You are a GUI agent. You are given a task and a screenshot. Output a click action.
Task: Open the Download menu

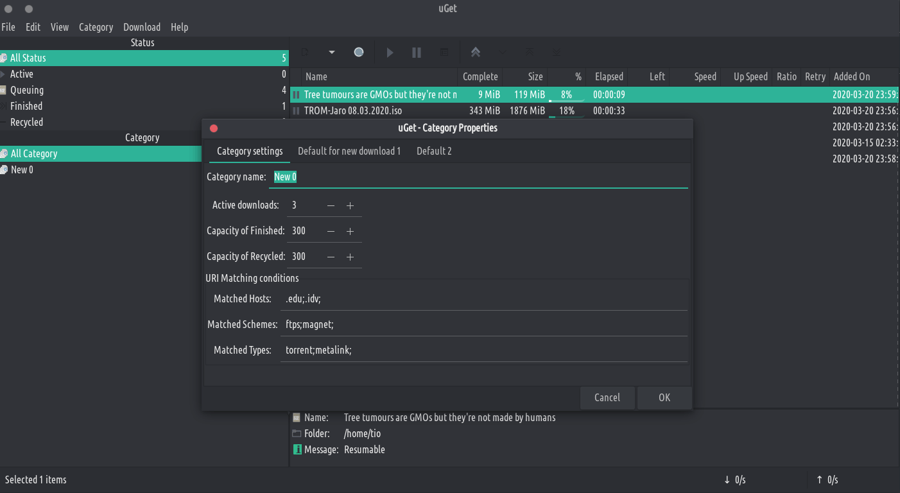[142, 27]
